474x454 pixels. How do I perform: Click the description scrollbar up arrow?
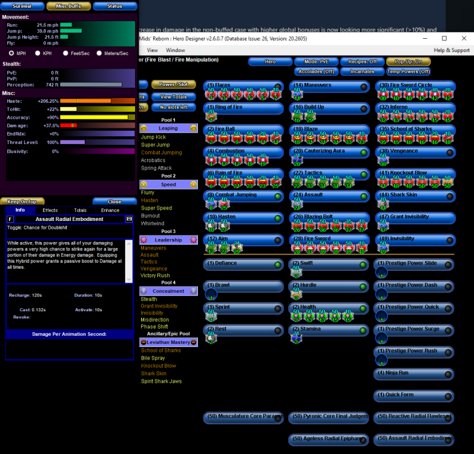(129, 243)
